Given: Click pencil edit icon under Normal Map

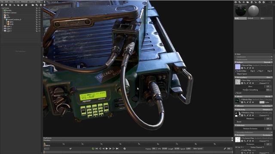Looking at the screenshot, I should tap(247, 68).
